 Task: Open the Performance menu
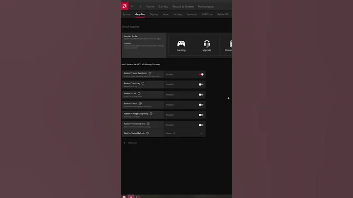pyautogui.click(x=206, y=6)
